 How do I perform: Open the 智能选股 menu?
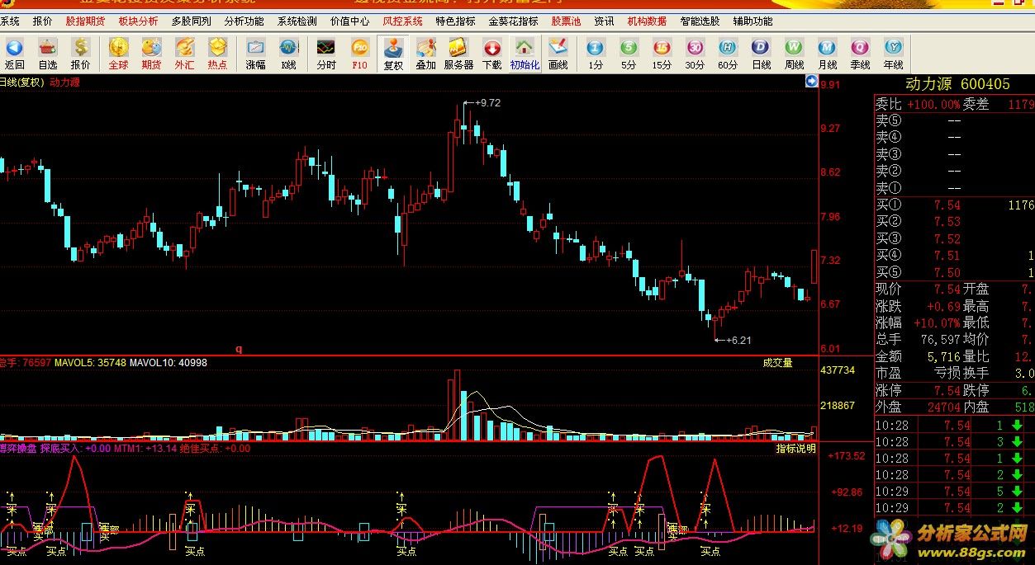[x=700, y=21]
